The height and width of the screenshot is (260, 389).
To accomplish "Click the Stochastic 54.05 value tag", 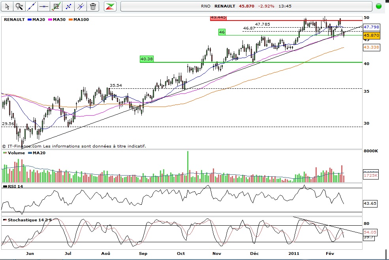I will coord(370,232).
